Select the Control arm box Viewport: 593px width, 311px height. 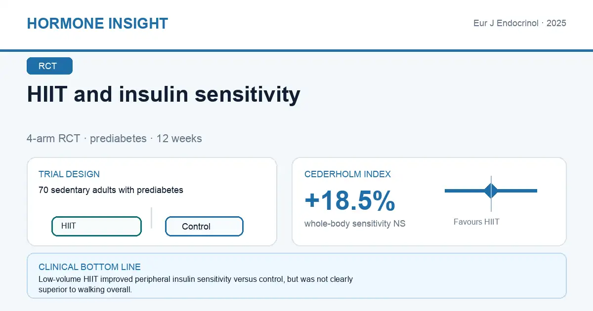point(204,226)
